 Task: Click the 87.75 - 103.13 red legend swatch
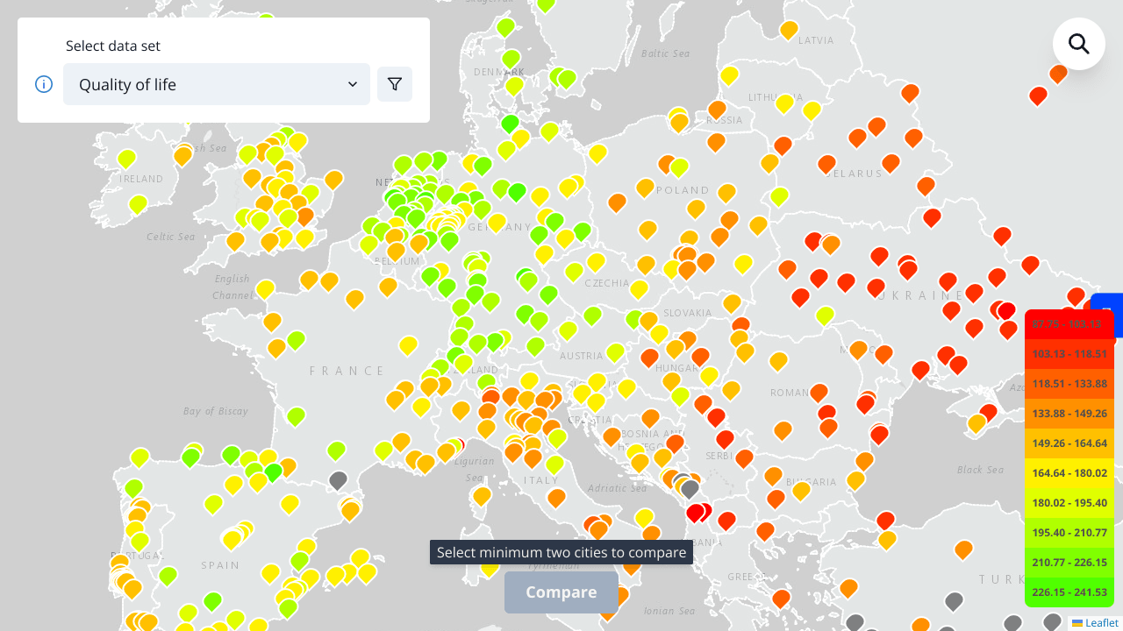[1069, 324]
